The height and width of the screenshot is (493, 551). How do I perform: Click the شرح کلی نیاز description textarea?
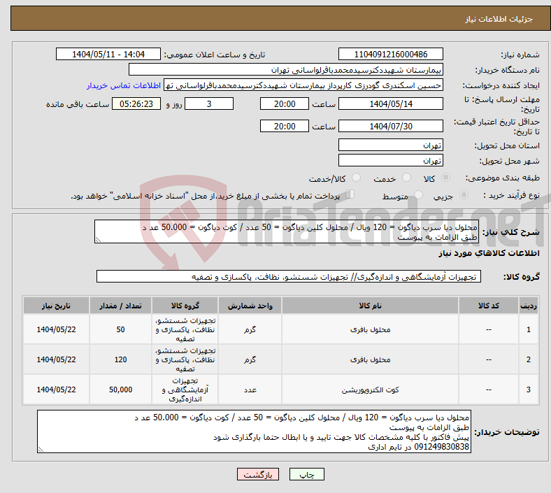(287, 231)
